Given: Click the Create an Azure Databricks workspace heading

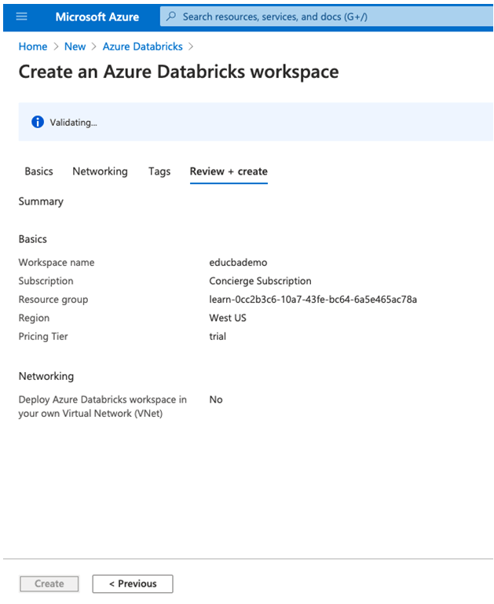Looking at the screenshot, I should pos(178,72).
